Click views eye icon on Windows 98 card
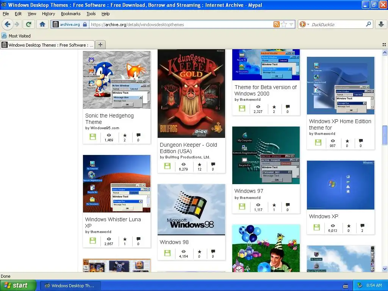This screenshot has height=291, width=388. 183,252
